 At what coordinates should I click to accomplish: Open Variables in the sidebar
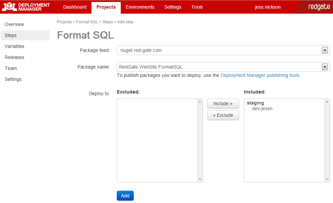tap(14, 46)
